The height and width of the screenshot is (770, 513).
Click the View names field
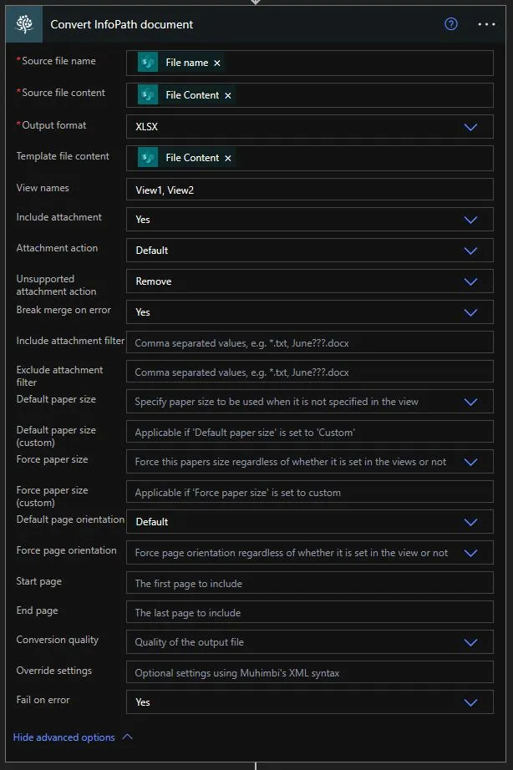310,190
